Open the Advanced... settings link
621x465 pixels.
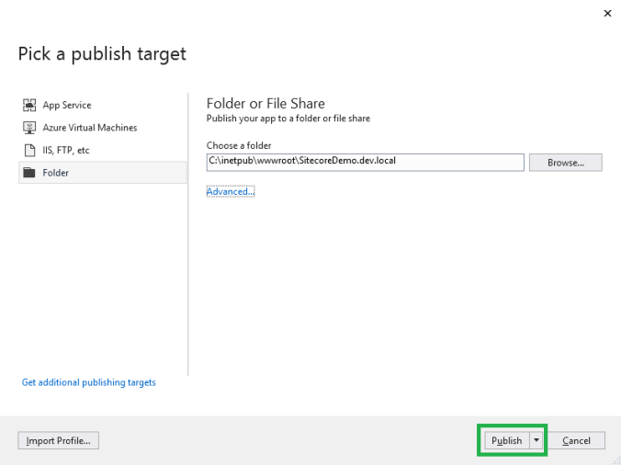tap(230, 191)
